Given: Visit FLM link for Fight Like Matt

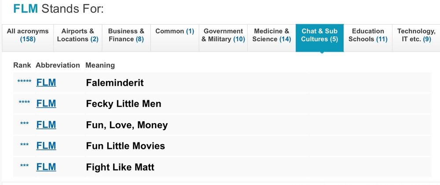Looking at the screenshot, I should coord(46,167).
